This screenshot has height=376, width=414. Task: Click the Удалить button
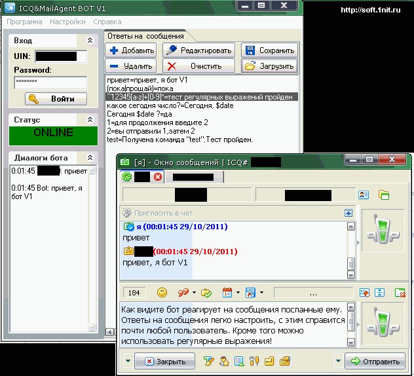[x=131, y=66]
